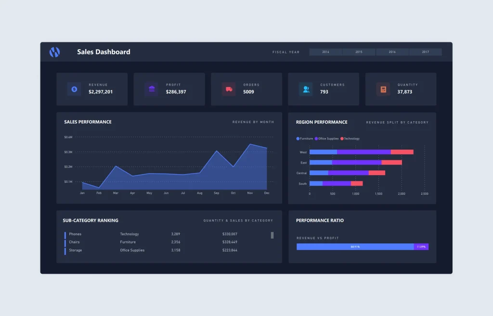Click the calculator icon on the Quantity card
This screenshot has width=493, height=316.
pos(382,88)
